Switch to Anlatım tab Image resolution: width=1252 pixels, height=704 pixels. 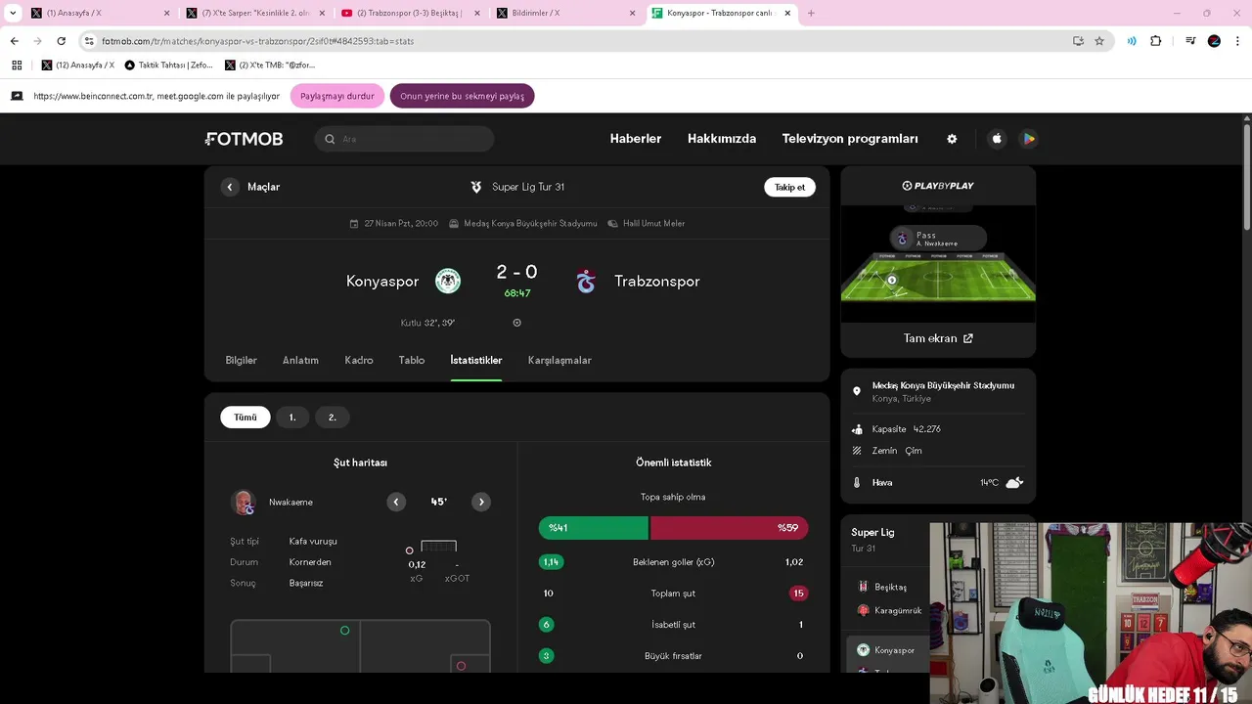(300, 360)
